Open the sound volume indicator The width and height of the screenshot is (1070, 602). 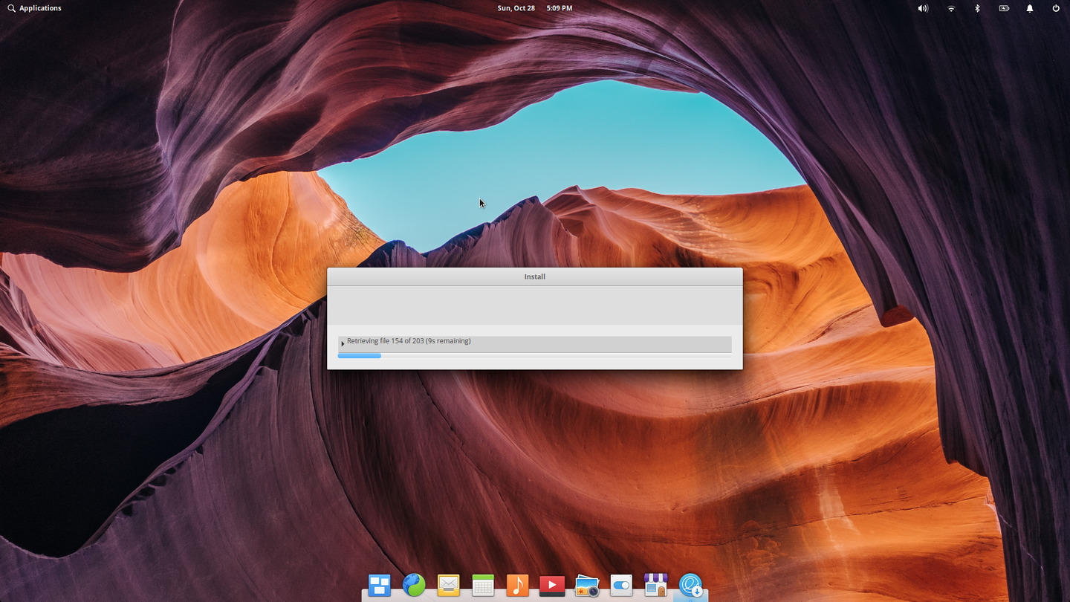(923, 8)
